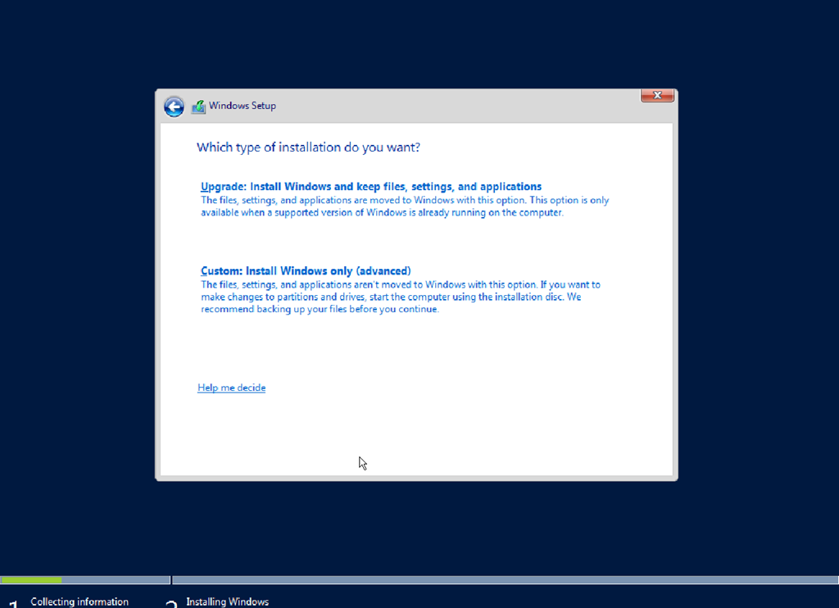The image size is (839, 608).
Task: Click the Windows Setup title text
Action: click(243, 106)
